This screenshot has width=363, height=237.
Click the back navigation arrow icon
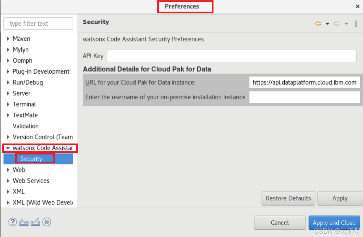click(318, 24)
